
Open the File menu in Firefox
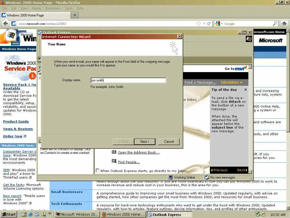pos(5,8)
